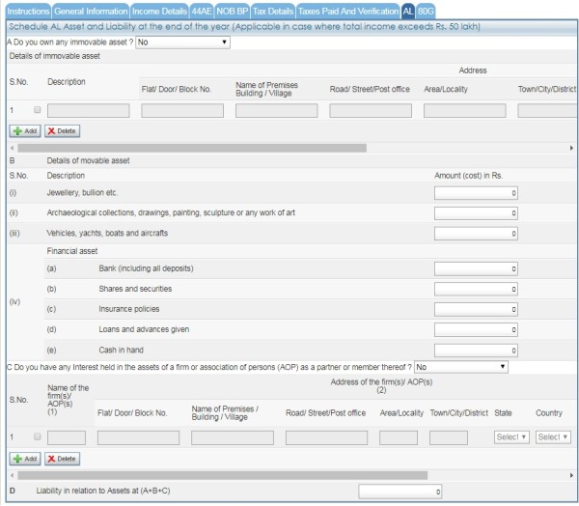579x506 pixels.
Task: Open the 'own any immovable asset' dropdown
Action: click(x=182, y=42)
